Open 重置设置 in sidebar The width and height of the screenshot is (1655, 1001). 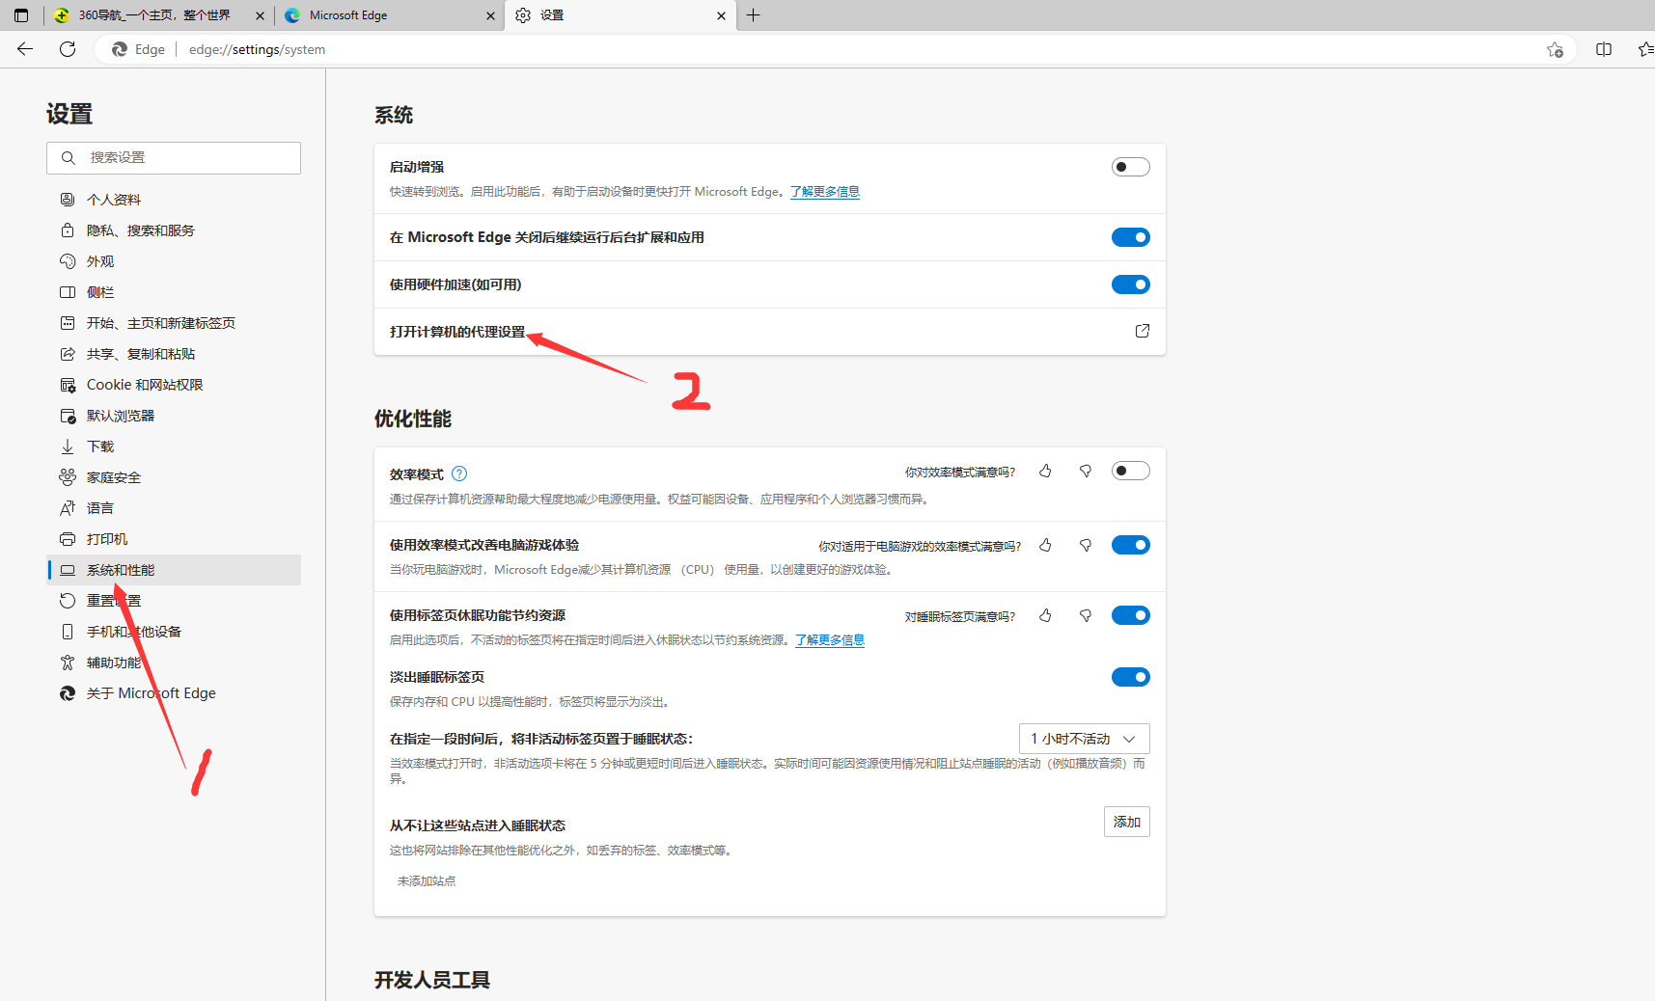coord(174,601)
